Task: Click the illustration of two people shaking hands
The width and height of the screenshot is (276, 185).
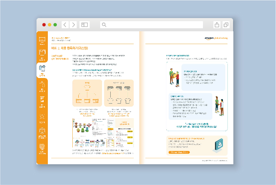Action: 219,106
